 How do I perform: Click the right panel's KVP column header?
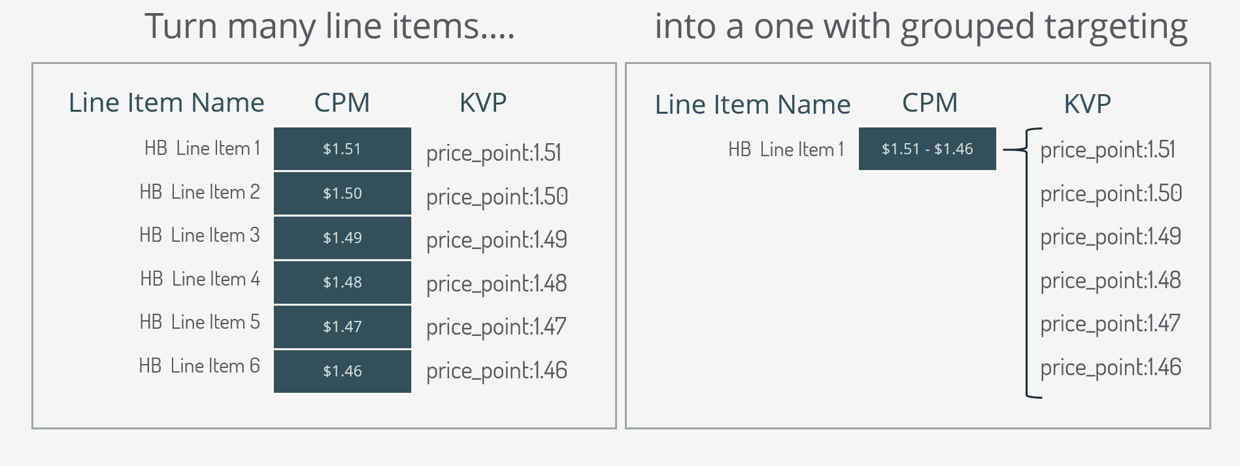coord(1088,104)
